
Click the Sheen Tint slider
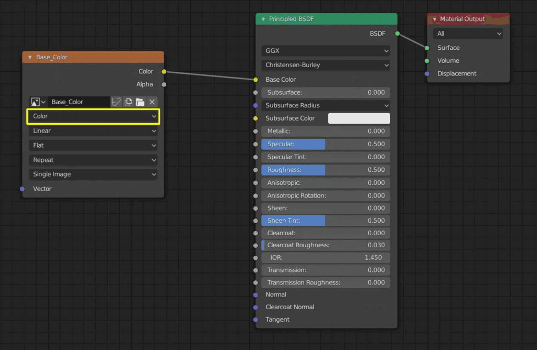coord(326,221)
